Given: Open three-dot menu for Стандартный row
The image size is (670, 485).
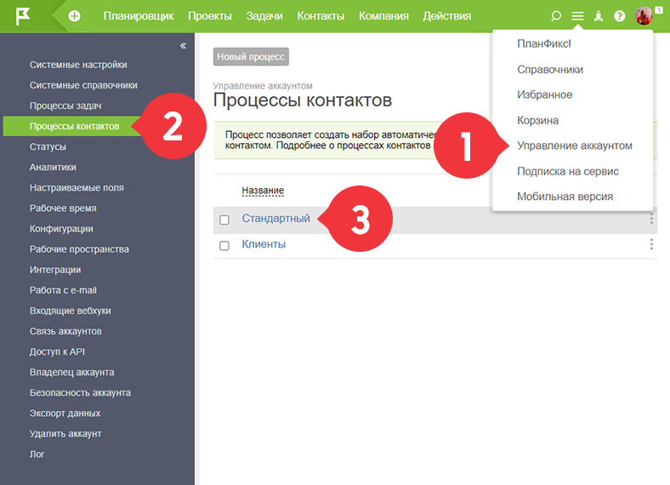Looking at the screenshot, I should click(x=651, y=219).
